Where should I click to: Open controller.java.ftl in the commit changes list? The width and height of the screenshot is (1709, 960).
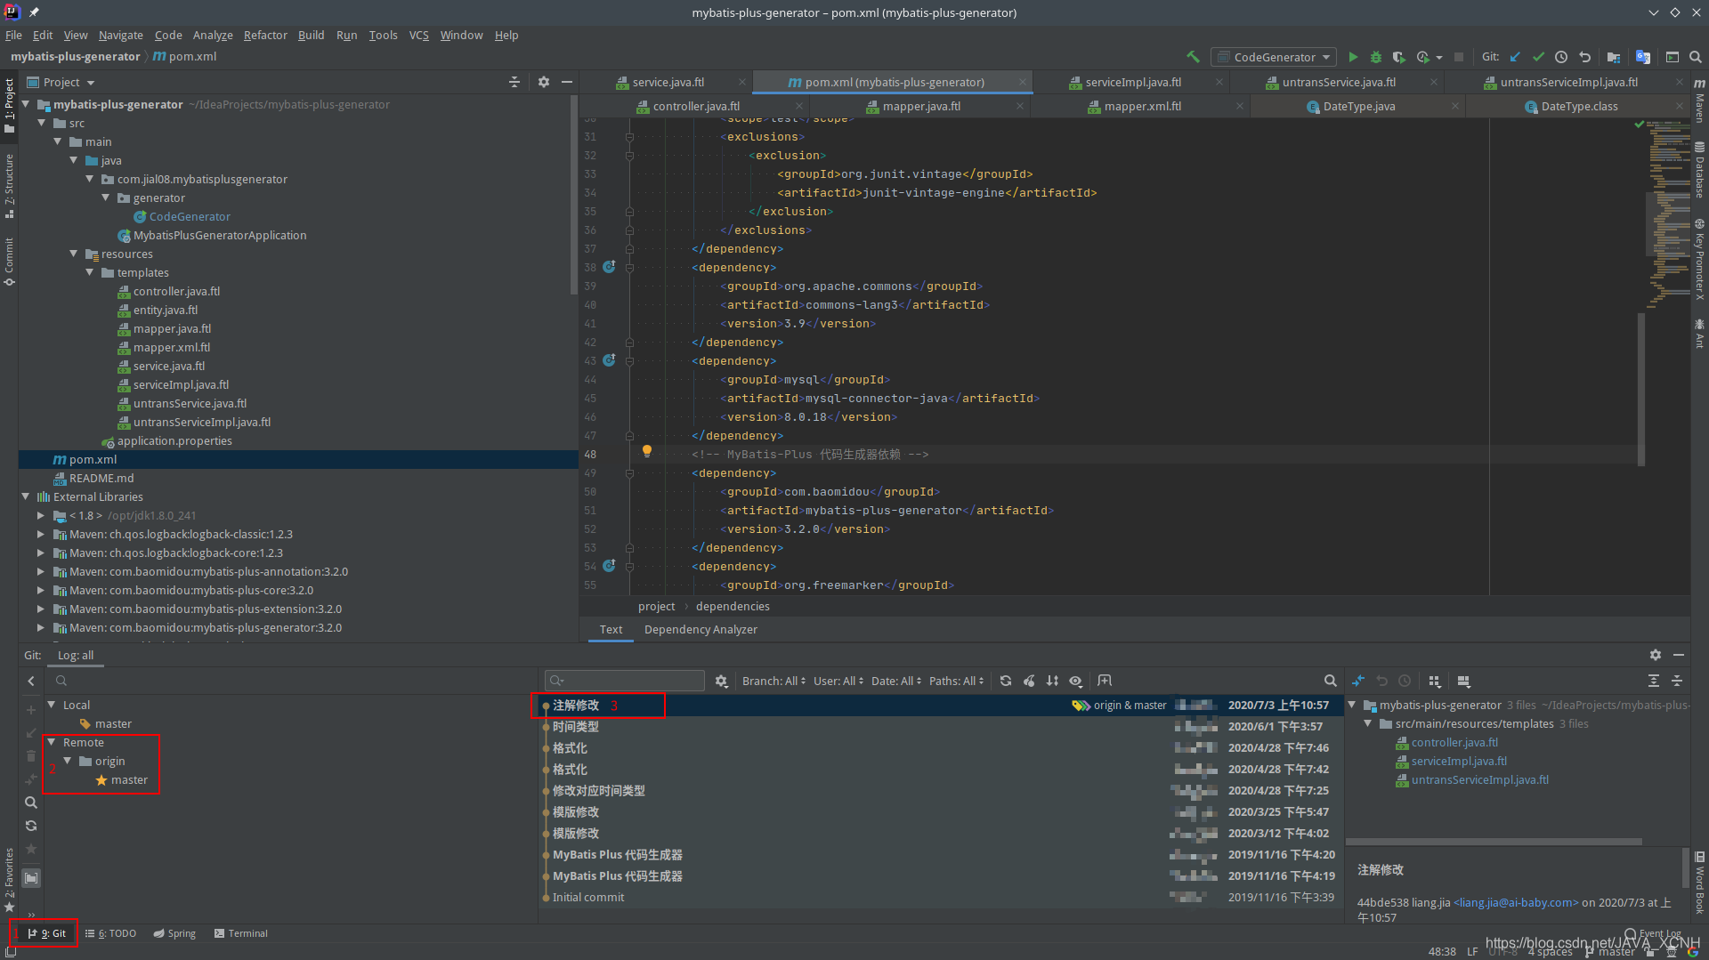(x=1454, y=742)
